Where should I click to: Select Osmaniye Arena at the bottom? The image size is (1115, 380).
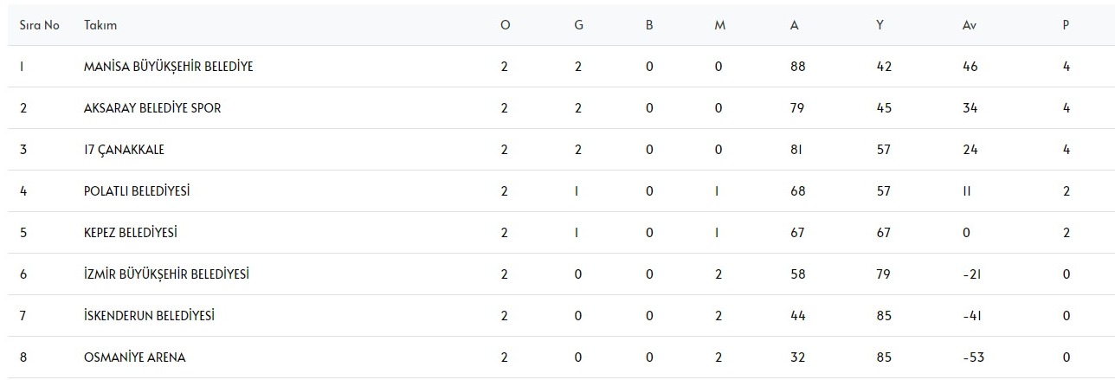tap(134, 357)
